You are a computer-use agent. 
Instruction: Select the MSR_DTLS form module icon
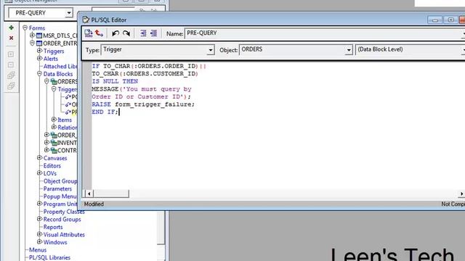pos(39,36)
